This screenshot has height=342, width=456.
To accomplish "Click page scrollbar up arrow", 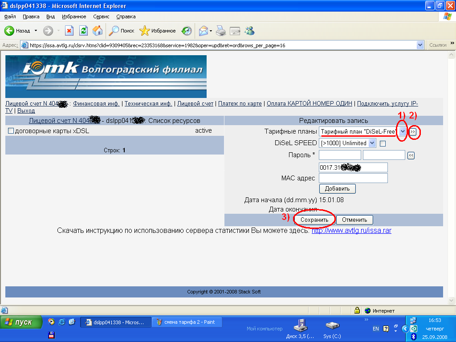I will coord(452,55).
